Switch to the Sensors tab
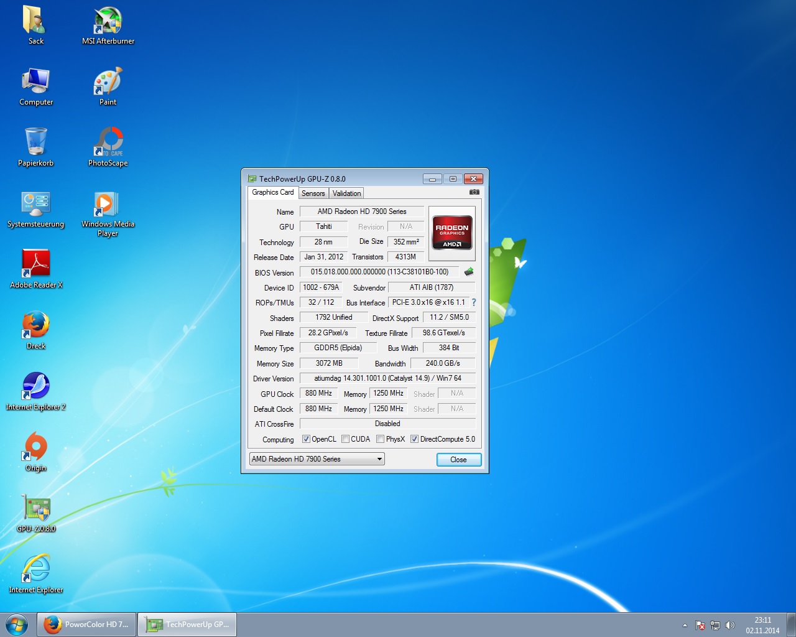796x637 pixels. pos(313,193)
